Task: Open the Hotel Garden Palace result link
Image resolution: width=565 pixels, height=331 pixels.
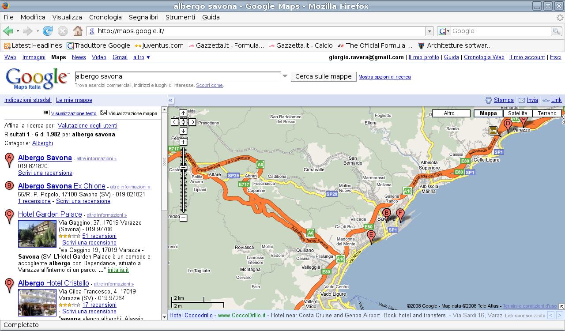Action: [50, 214]
